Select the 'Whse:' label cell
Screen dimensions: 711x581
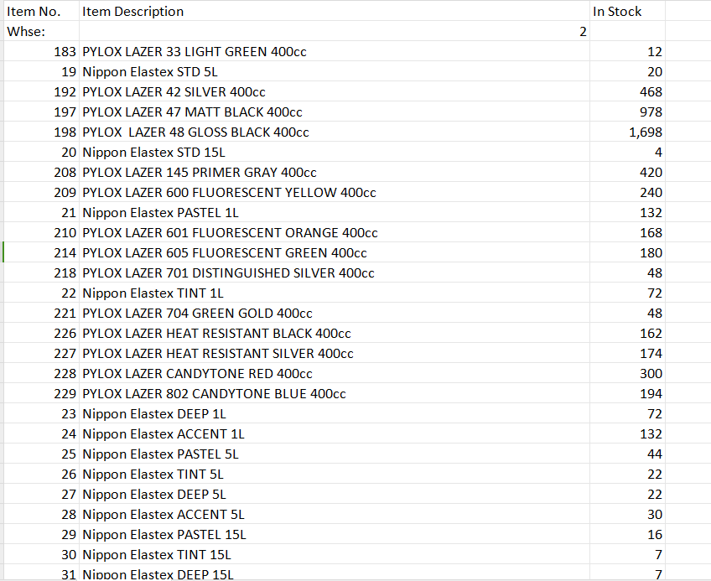[x=26, y=32]
